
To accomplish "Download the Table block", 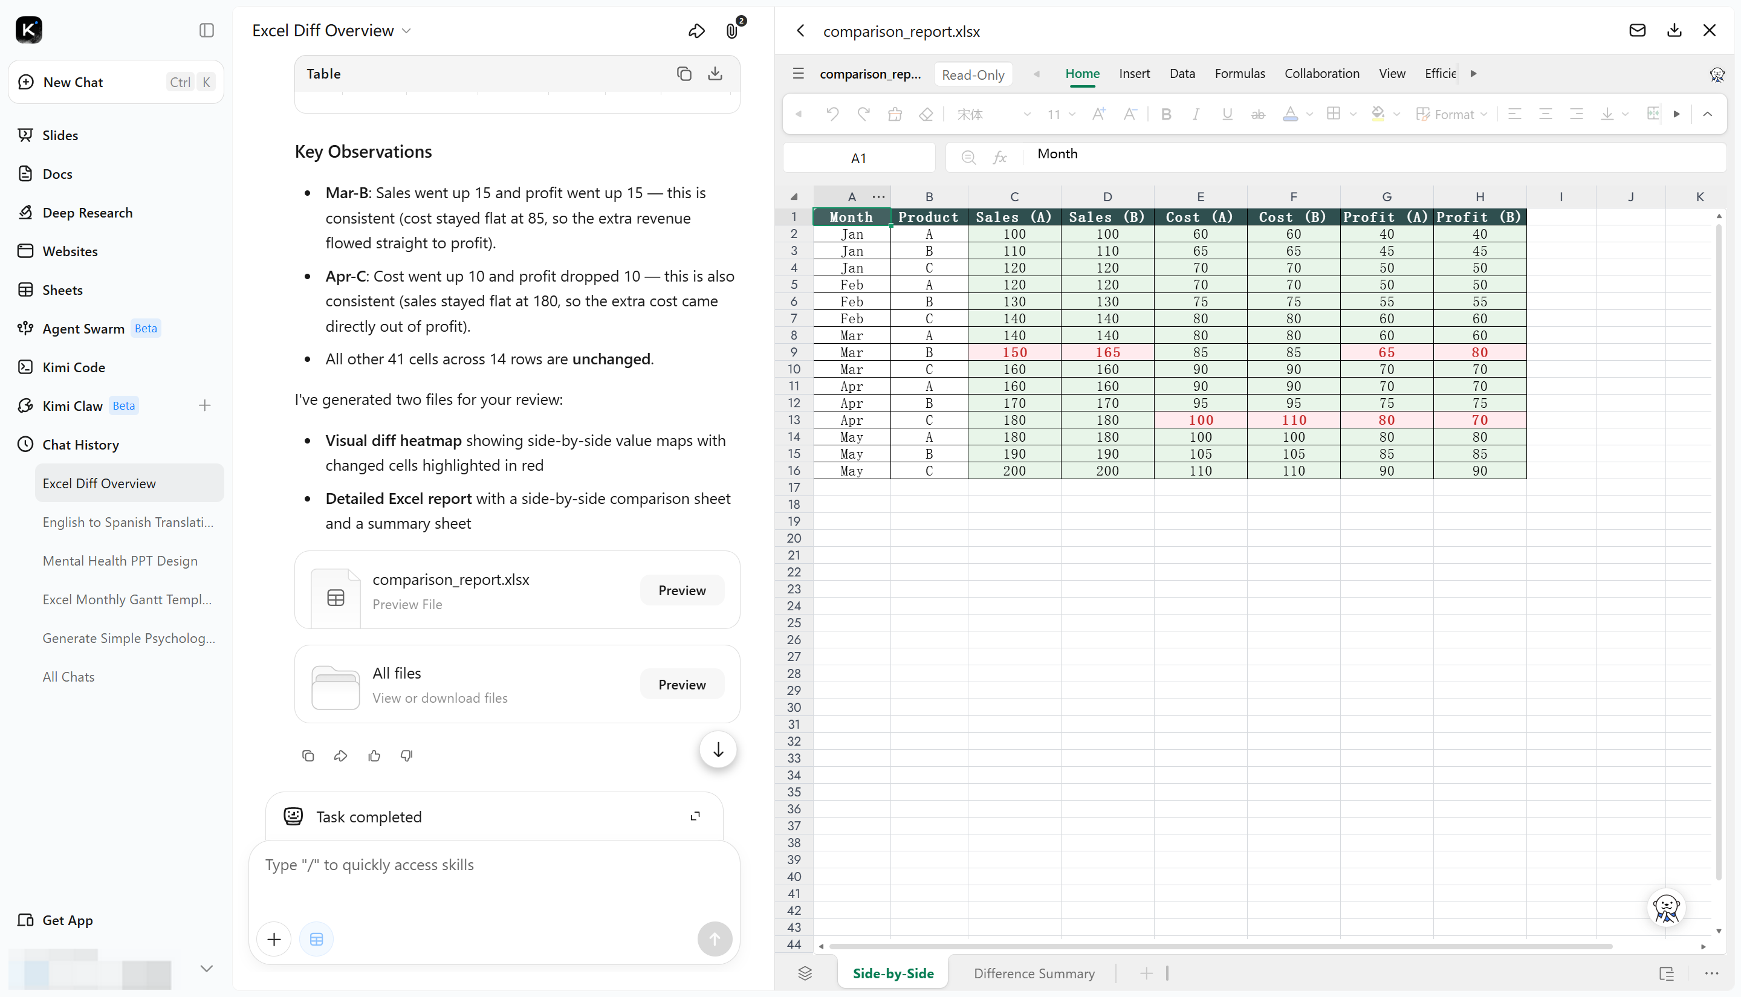I will [715, 73].
